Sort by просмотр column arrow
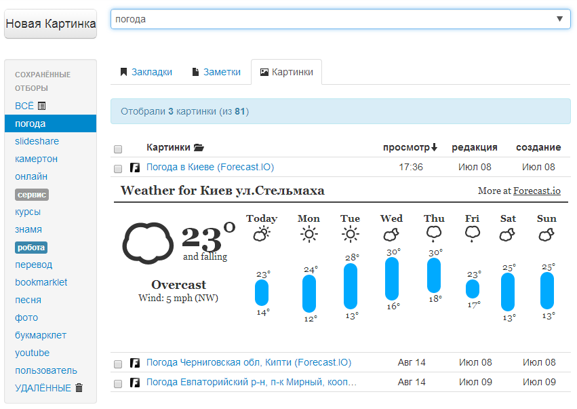Viewport: 577px width, 409px height. (434, 147)
